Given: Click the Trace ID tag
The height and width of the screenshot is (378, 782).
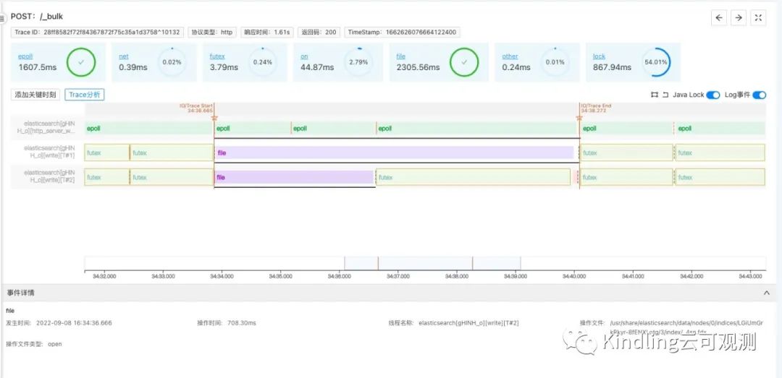Looking at the screenshot, I should (x=98, y=33).
